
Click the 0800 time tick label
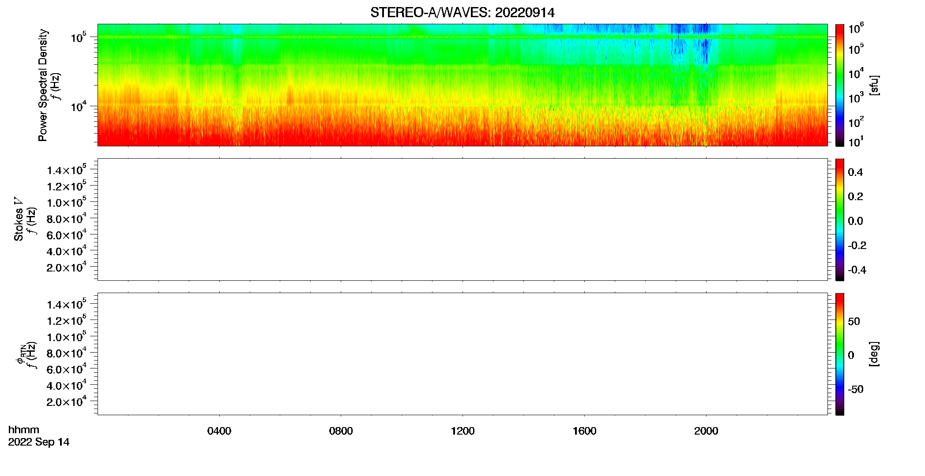341,431
